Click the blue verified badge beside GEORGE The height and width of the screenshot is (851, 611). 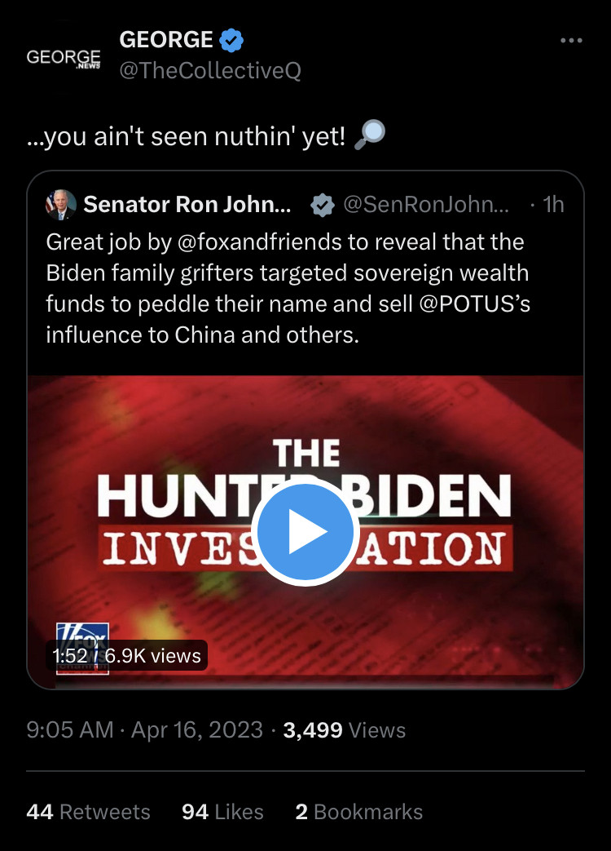[x=231, y=39]
